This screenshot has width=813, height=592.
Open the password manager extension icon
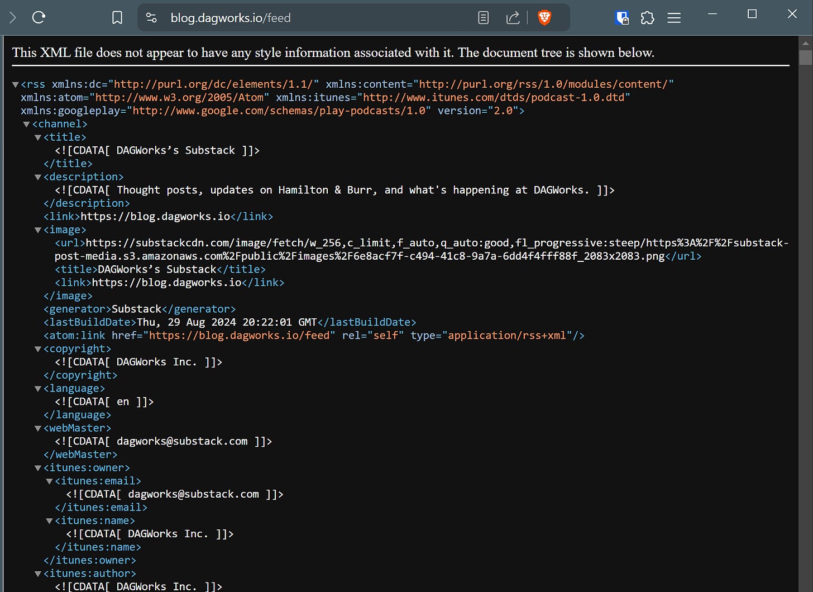pyautogui.click(x=622, y=18)
